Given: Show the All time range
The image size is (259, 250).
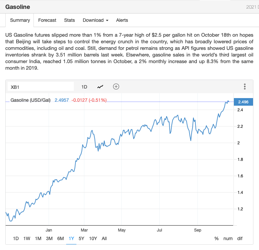Looking at the screenshot, I should (104, 238).
